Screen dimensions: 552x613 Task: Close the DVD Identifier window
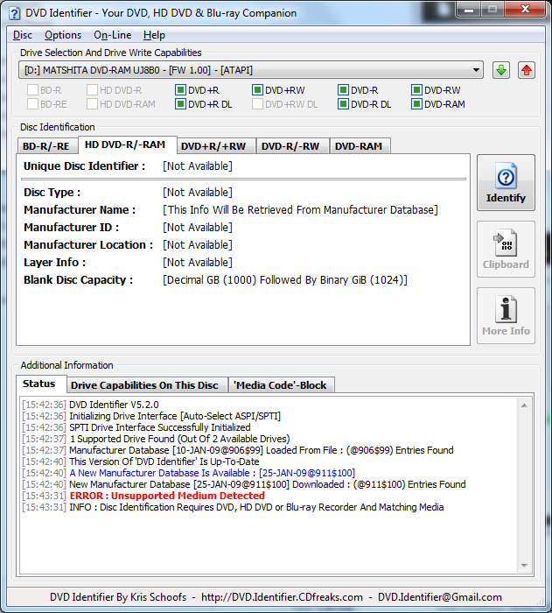tap(525, 10)
